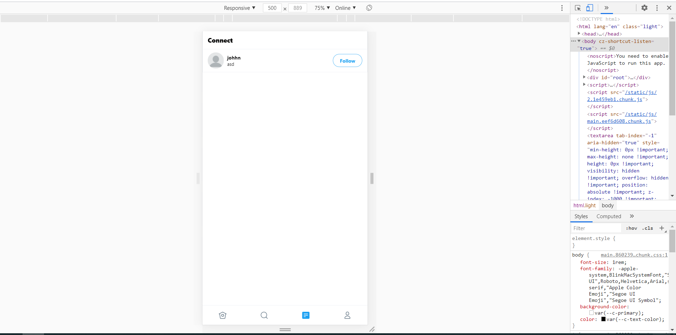This screenshot has width=676, height=335.
Task: Click the right viewport resize handle
Action: point(372,178)
